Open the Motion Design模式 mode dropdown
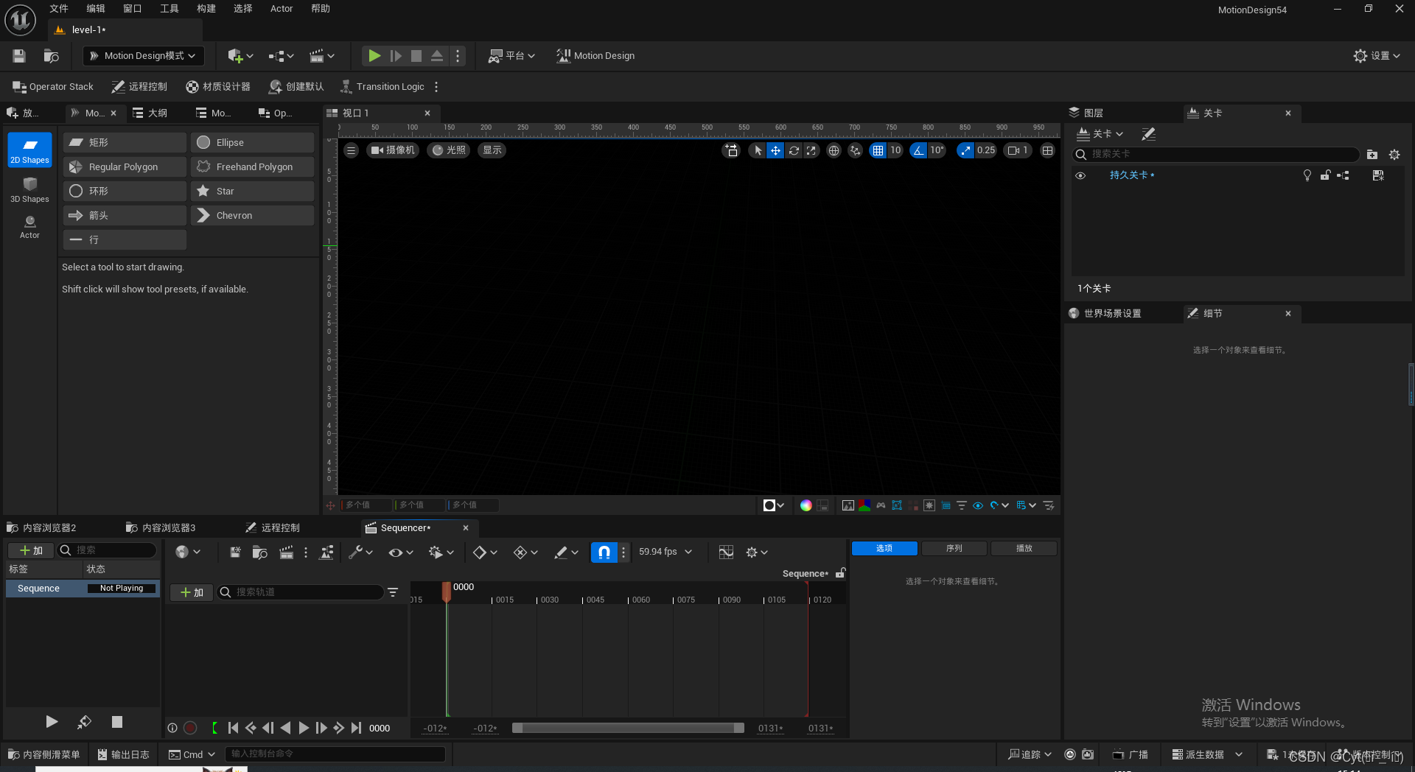Image resolution: width=1415 pixels, height=772 pixels. pyautogui.click(x=143, y=55)
